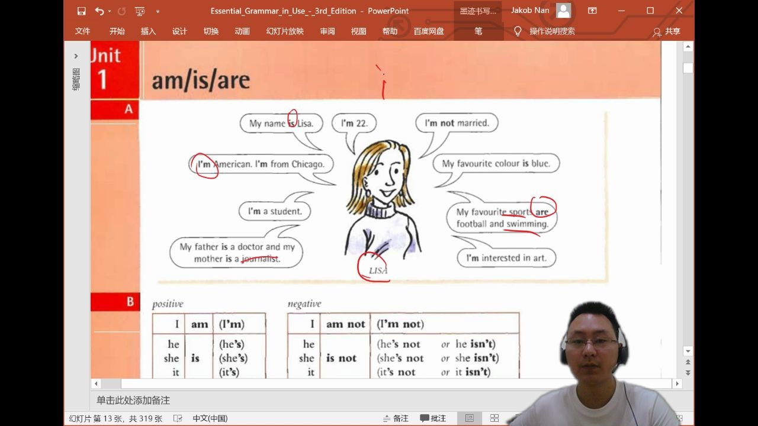Click the Redo icon in quick access toolbar
The width and height of the screenshot is (758, 426).
(121, 11)
